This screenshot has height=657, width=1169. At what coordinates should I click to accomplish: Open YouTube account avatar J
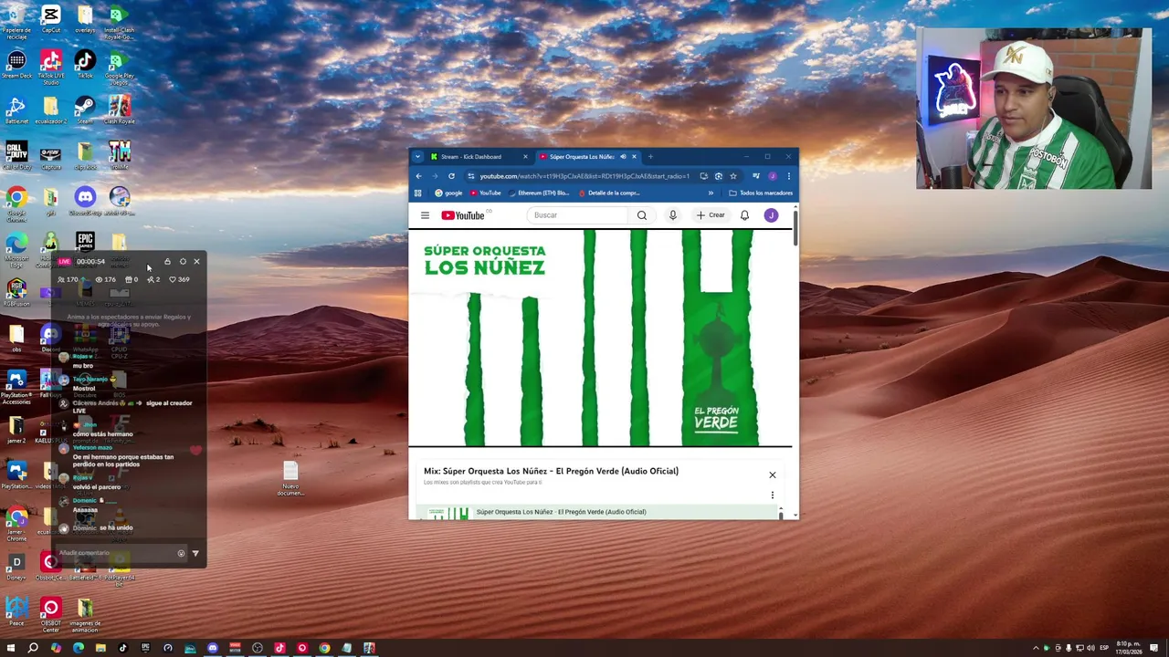772,215
